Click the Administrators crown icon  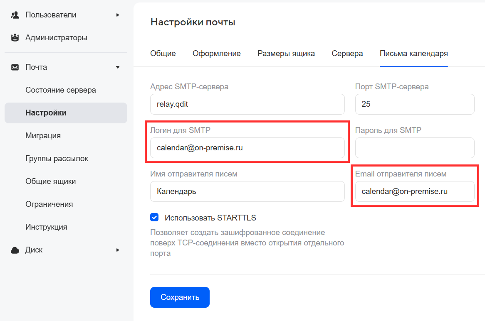coord(15,38)
